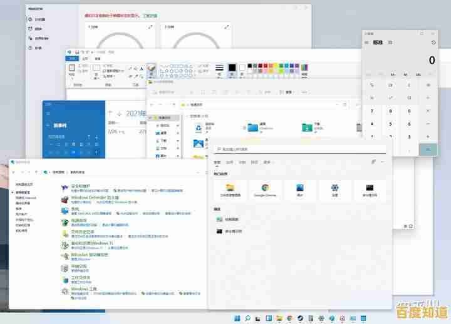Image resolution: width=451 pixels, height=324 pixels.
Task: Click digit 3 on the Calculator keypad
Action: 409,137
